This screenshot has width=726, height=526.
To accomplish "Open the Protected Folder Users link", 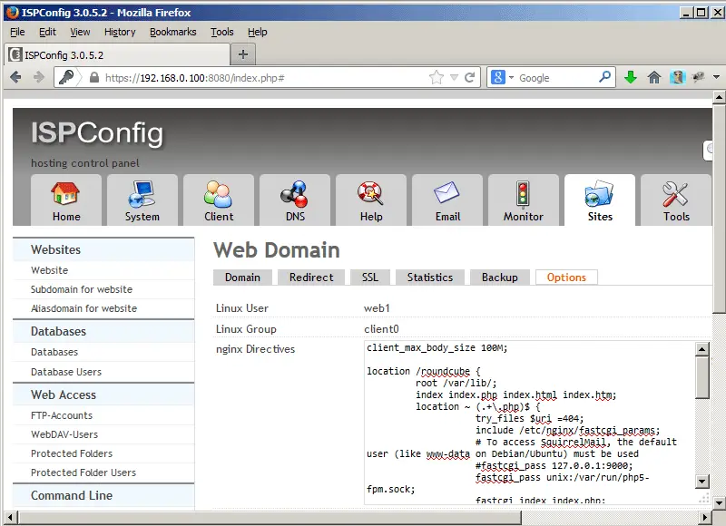I will [x=83, y=472].
